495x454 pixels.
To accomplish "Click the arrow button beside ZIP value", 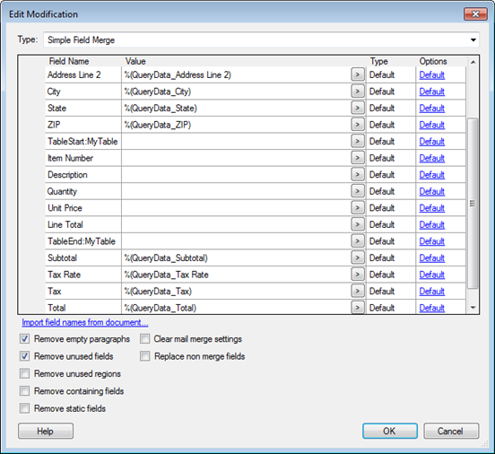I will 358,125.
